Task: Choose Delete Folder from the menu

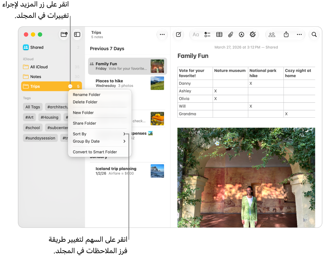Action: click(x=100, y=102)
